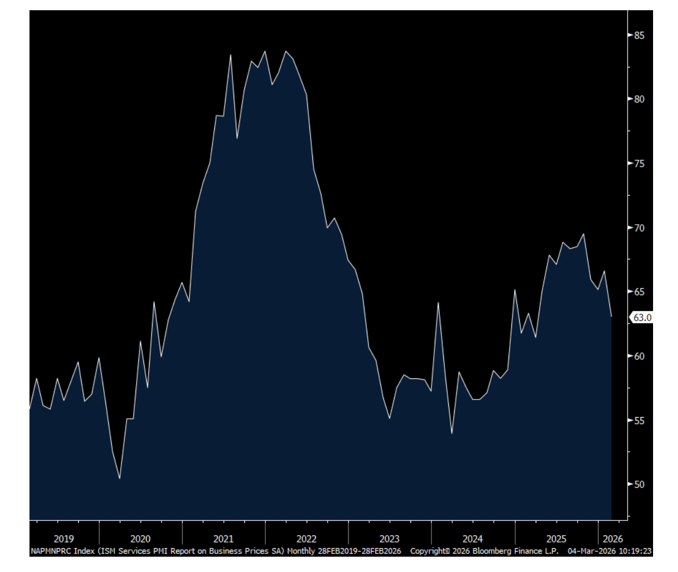Select the 2025 label on the time axis
The height and width of the screenshot is (572, 678).
[x=556, y=539]
